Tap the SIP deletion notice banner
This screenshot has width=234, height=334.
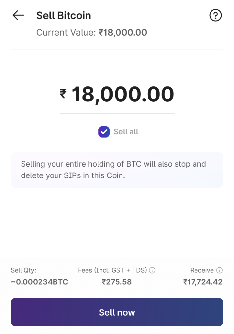tap(117, 170)
